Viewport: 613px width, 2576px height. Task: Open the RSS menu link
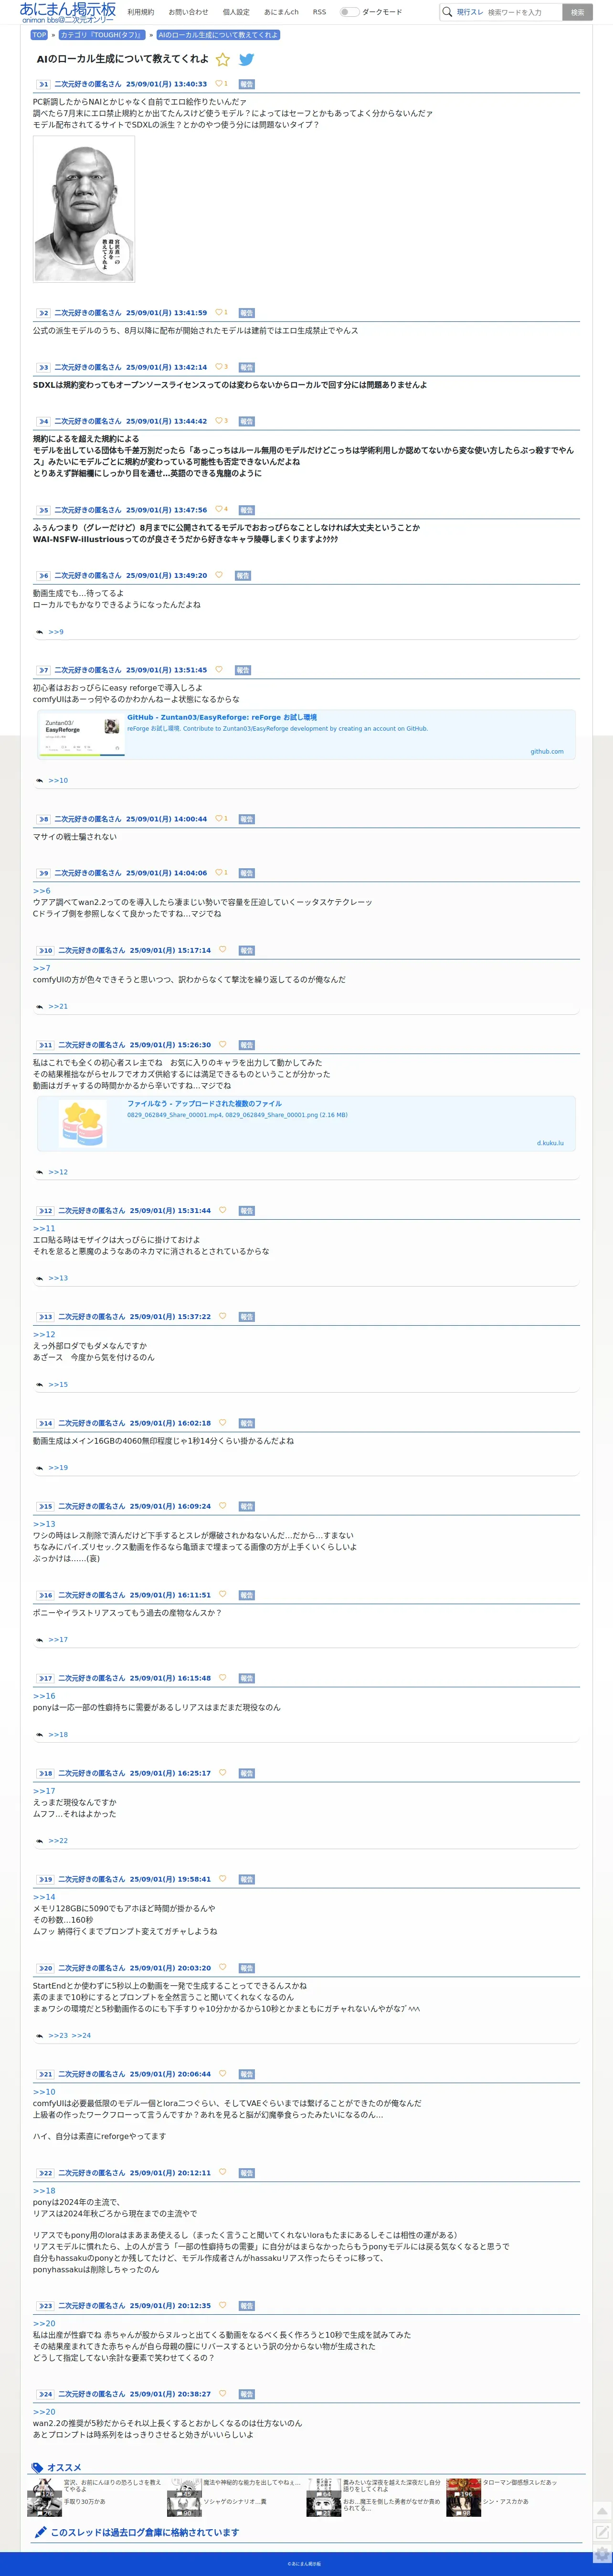[319, 12]
